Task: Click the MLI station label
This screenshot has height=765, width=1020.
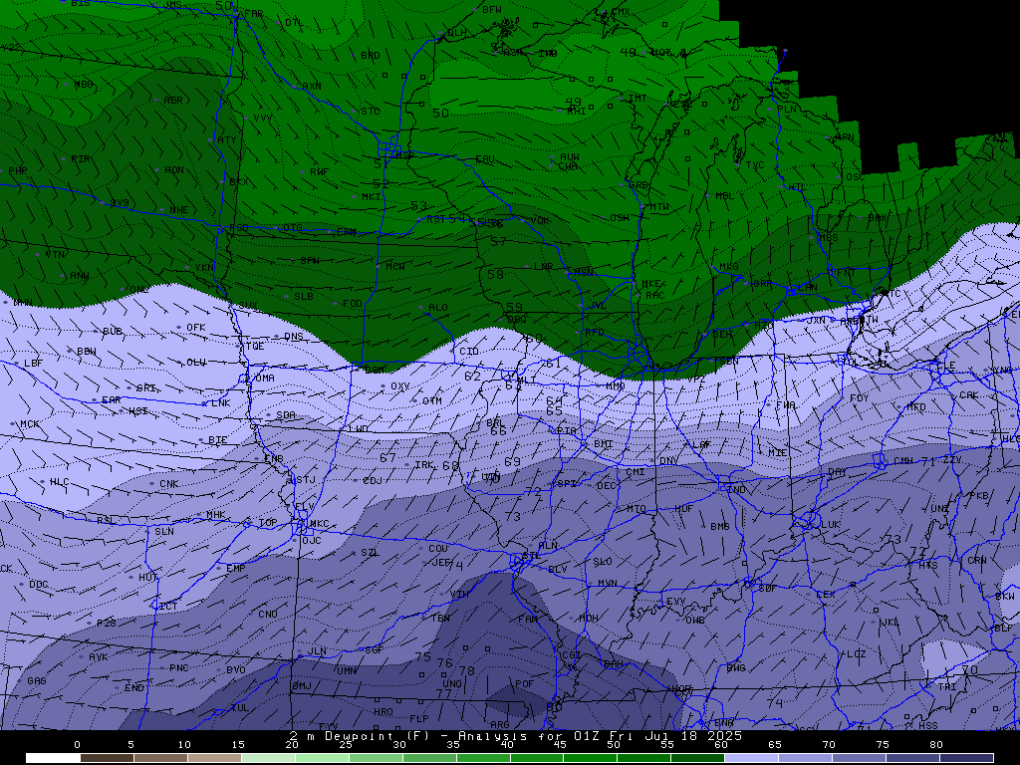Action: pyautogui.click(x=527, y=381)
